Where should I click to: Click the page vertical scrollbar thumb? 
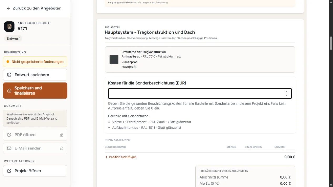click(331, 43)
